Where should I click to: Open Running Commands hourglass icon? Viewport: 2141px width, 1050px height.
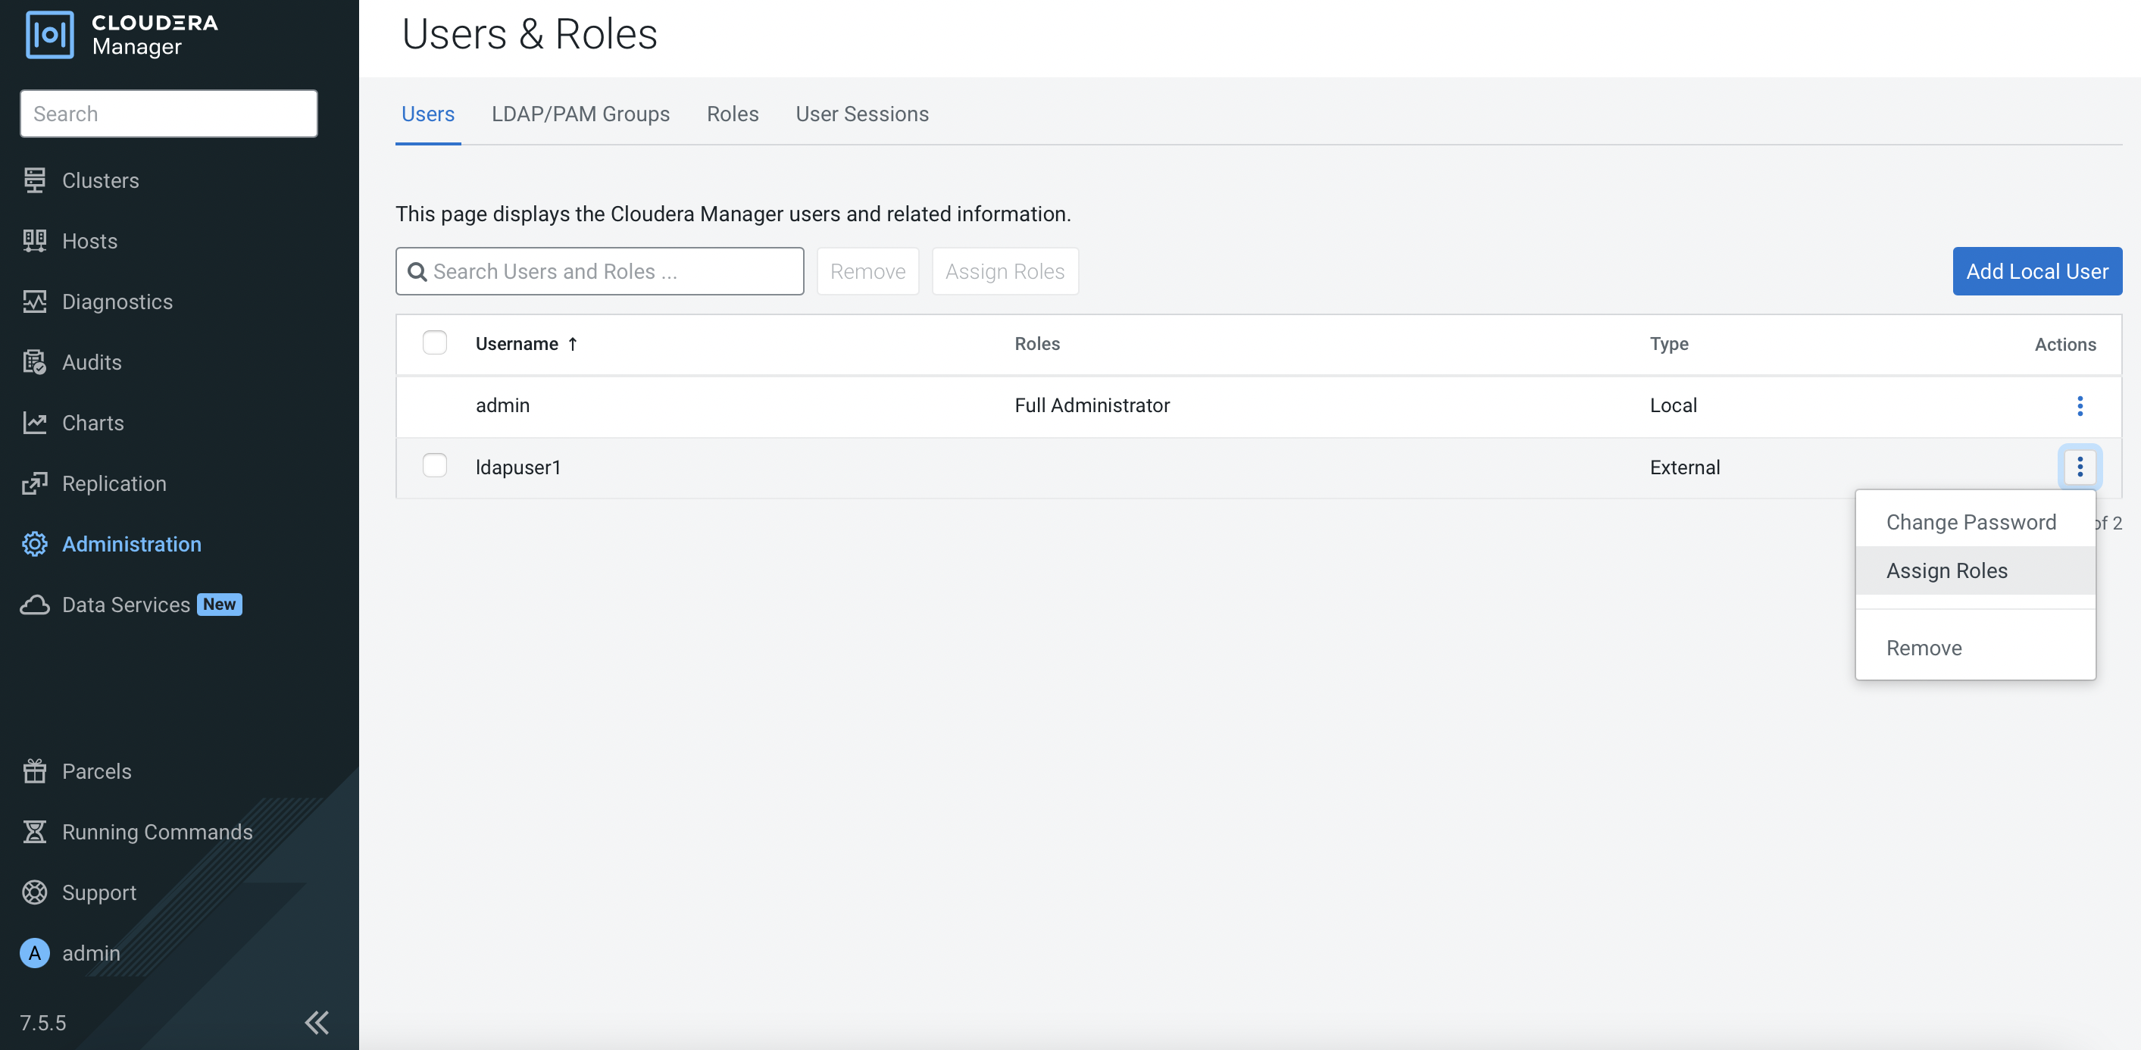(34, 832)
